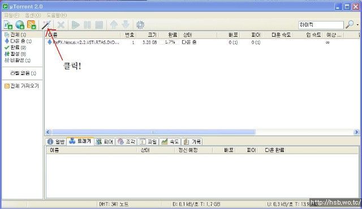This screenshot has height=209, width=362.
Task: Switch to the 일반 tab
Action: click(x=56, y=141)
